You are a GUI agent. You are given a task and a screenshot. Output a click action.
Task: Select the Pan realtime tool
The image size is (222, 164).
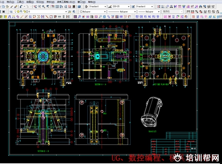click(x=34, y=7)
